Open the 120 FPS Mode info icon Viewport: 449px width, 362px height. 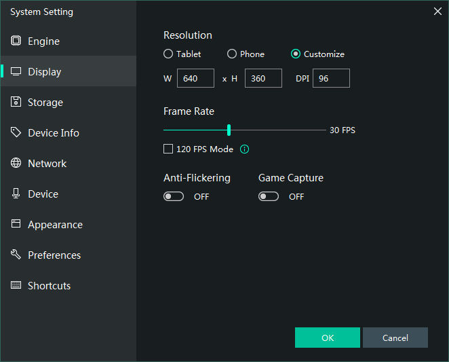pyautogui.click(x=245, y=149)
